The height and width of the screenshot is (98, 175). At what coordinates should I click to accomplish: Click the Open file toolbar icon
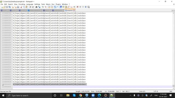coord(4,7)
